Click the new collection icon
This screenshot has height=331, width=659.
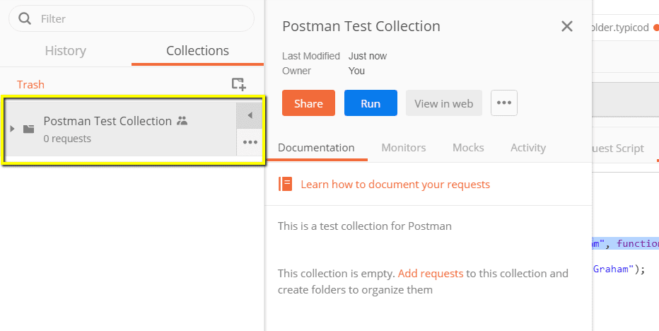click(x=239, y=84)
